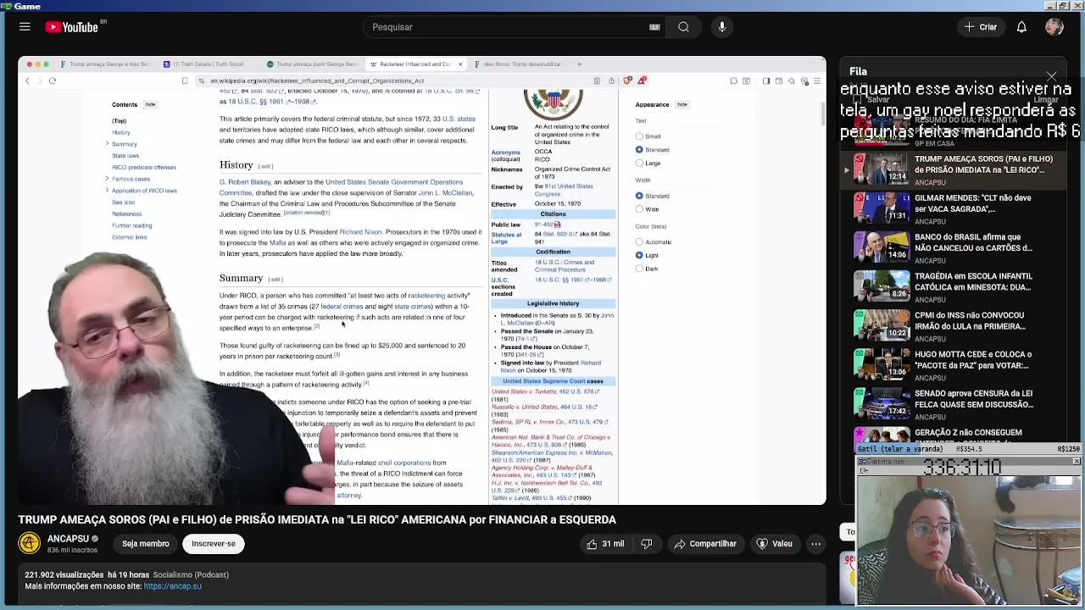This screenshot has width=1085, height=610.
Task: Close the small webcam overlay window
Action: [x=1076, y=461]
